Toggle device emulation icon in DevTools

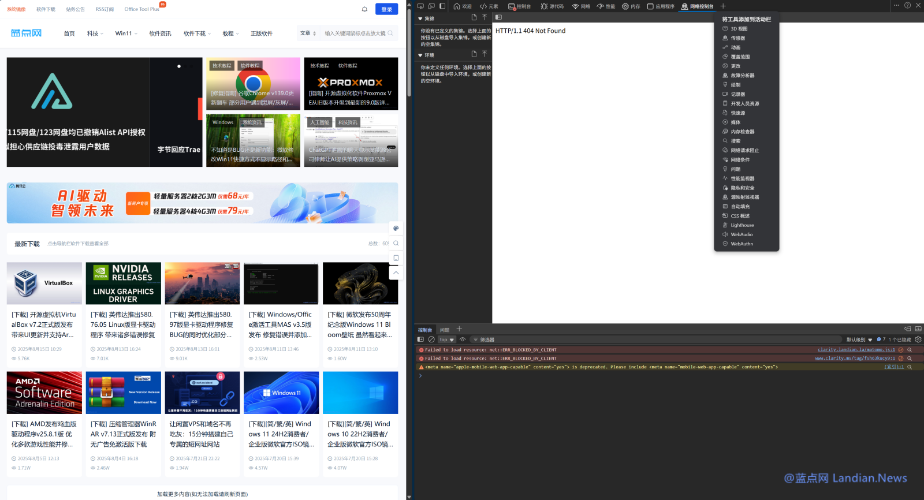[431, 6]
